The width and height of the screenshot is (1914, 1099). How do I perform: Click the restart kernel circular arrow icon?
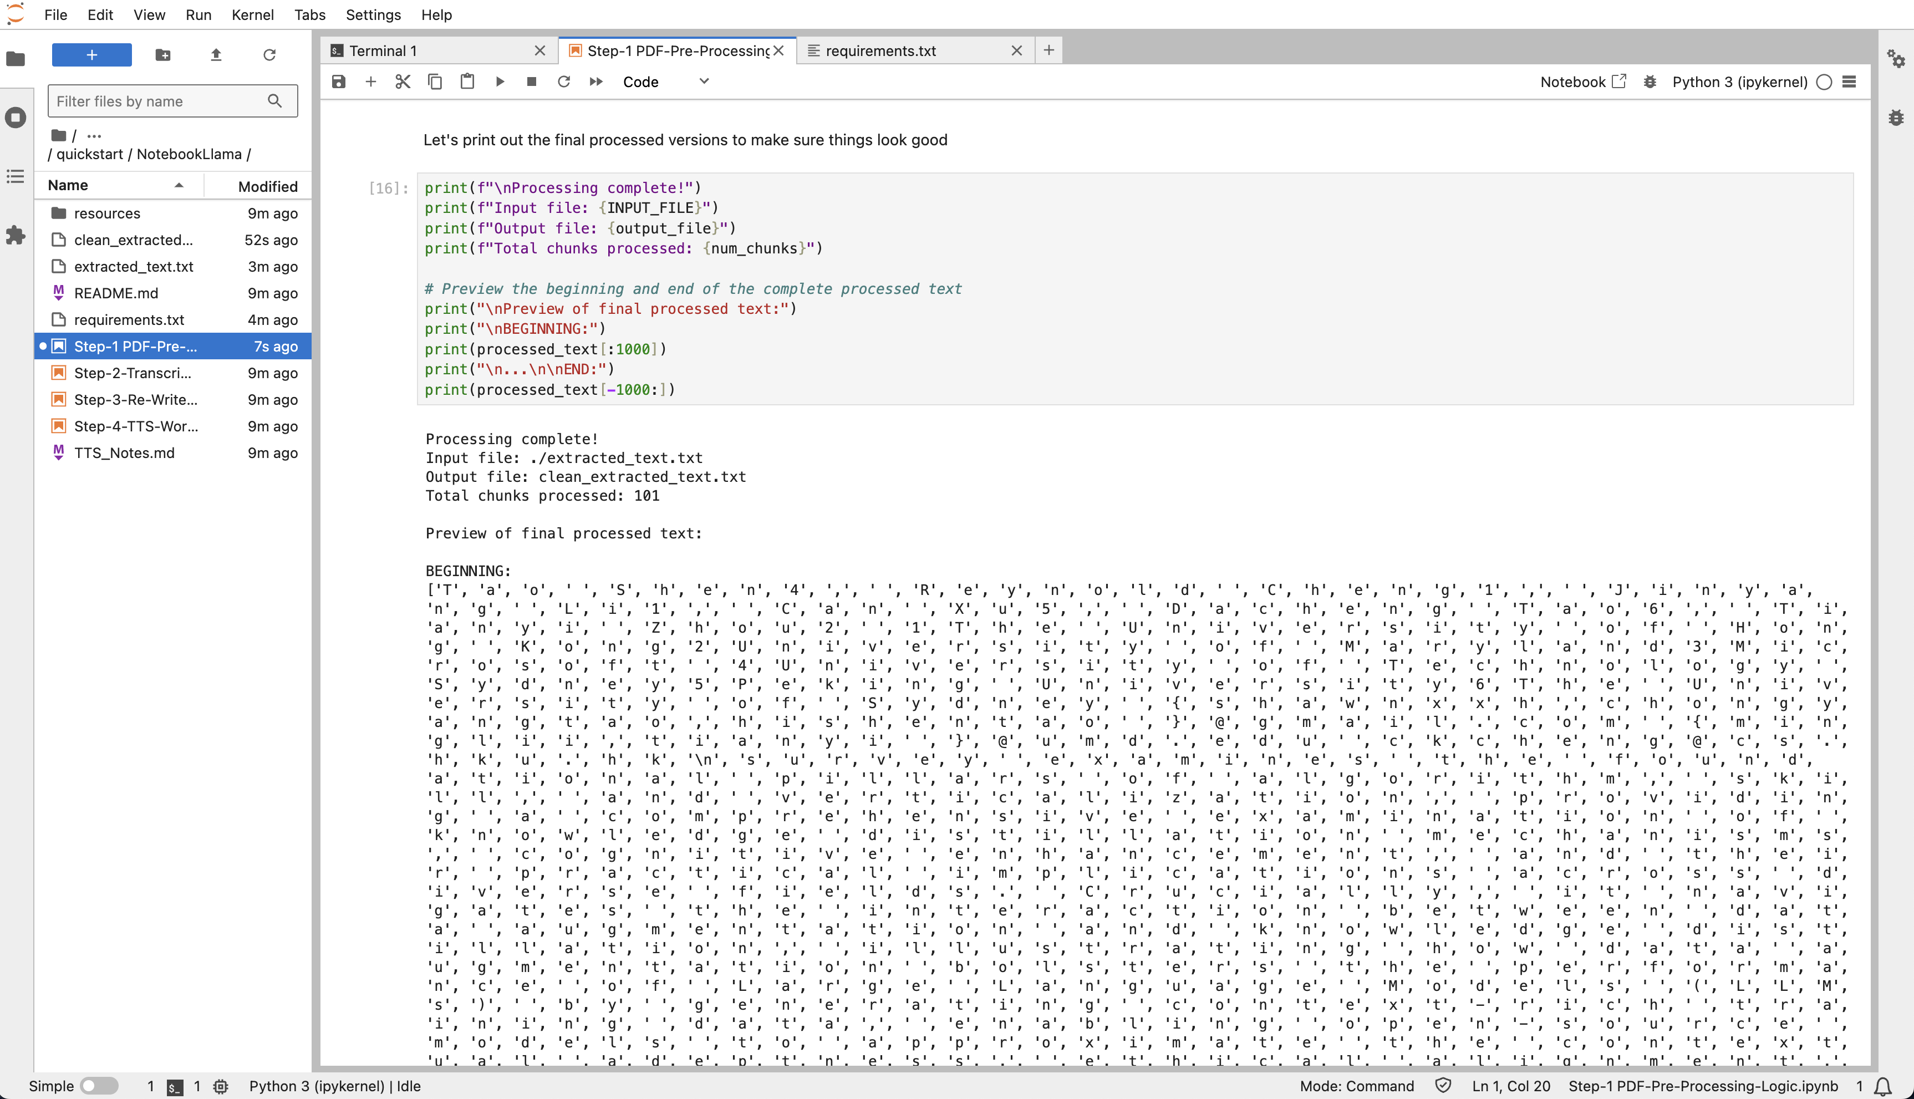(x=564, y=82)
